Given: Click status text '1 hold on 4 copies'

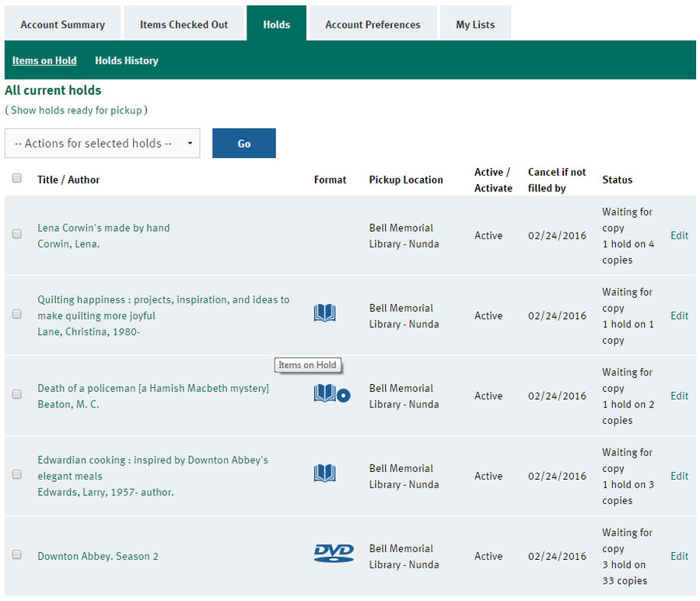Looking at the screenshot, I should pos(628,252).
